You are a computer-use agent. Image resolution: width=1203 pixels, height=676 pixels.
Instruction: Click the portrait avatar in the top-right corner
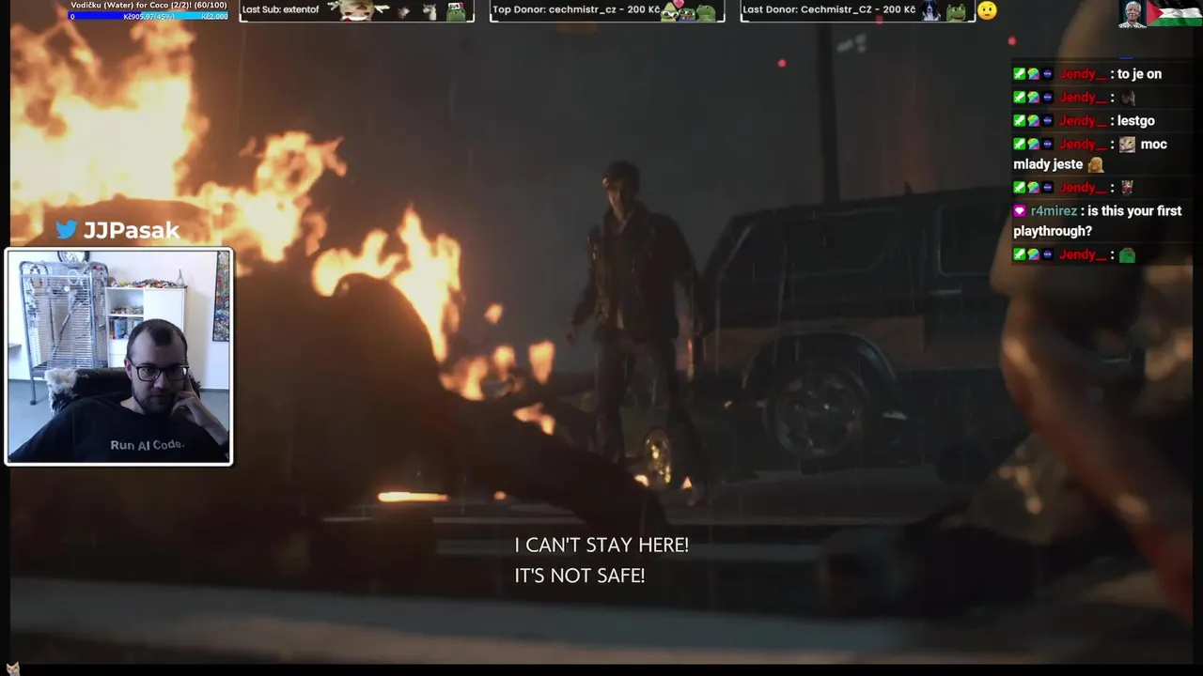click(1133, 13)
